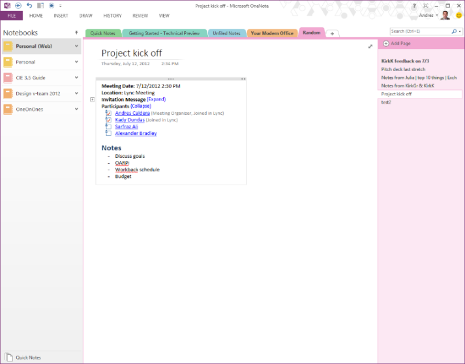Check Sarfraz Ali attendance checkbox
This screenshot has width=465, height=364.
[x=108, y=127]
